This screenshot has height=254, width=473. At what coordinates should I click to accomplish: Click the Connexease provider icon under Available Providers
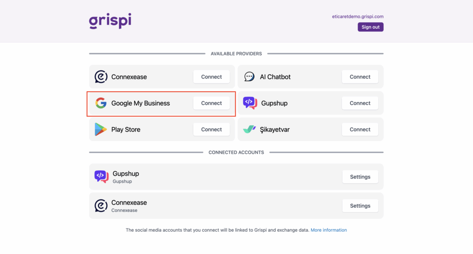(x=101, y=77)
